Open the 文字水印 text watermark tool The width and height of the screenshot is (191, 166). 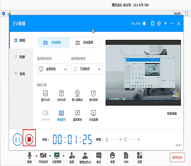61,96
